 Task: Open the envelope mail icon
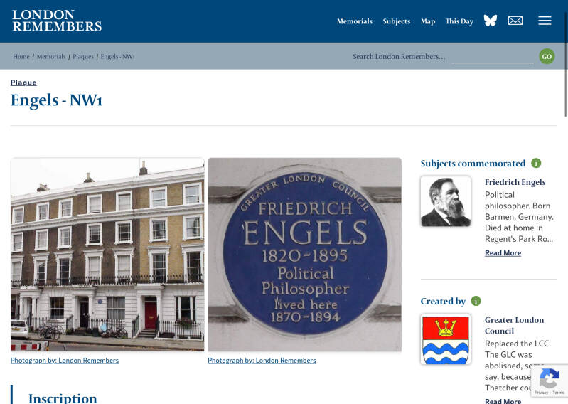[x=515, y=21]
